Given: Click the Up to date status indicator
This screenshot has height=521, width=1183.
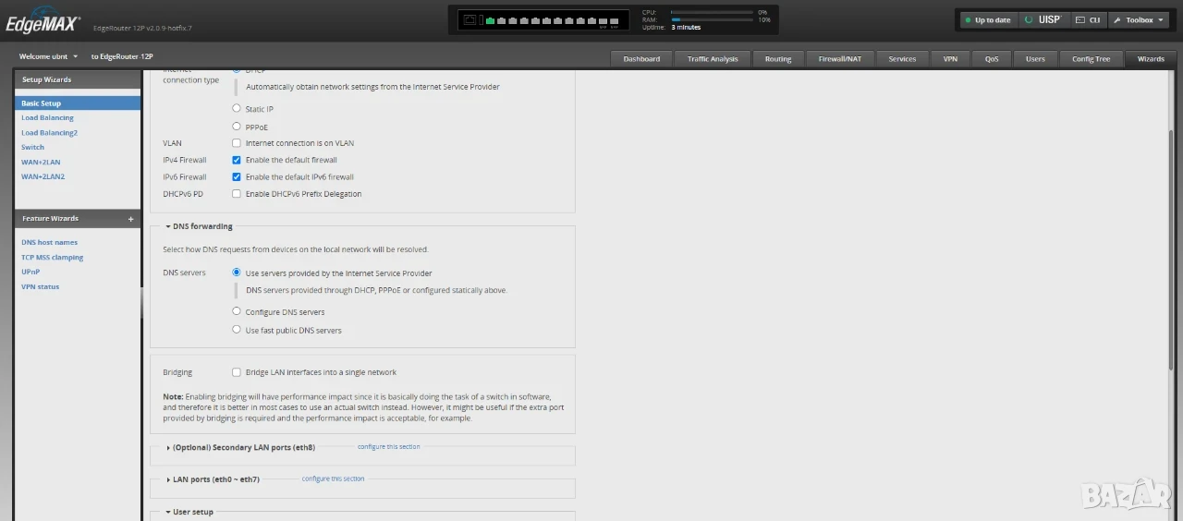Looking at the screenshot, I should [x=987, y=19].
